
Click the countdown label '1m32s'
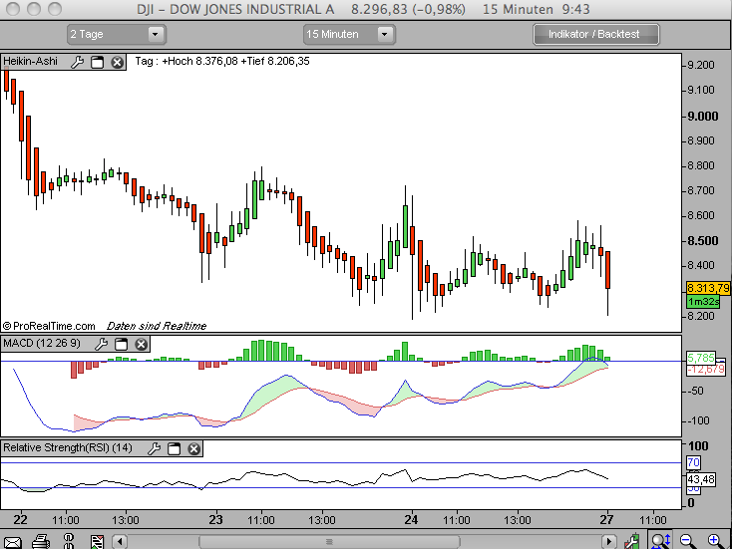pos(703,302)
